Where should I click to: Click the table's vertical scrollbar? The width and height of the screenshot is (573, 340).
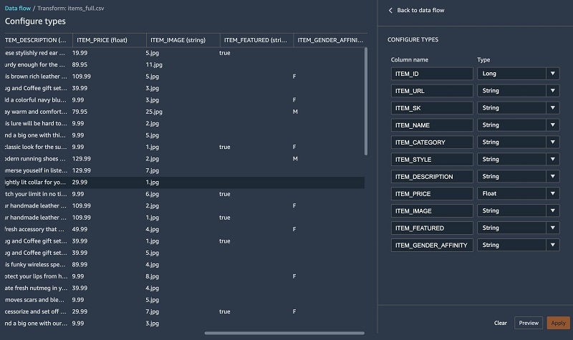pos(366,101)
